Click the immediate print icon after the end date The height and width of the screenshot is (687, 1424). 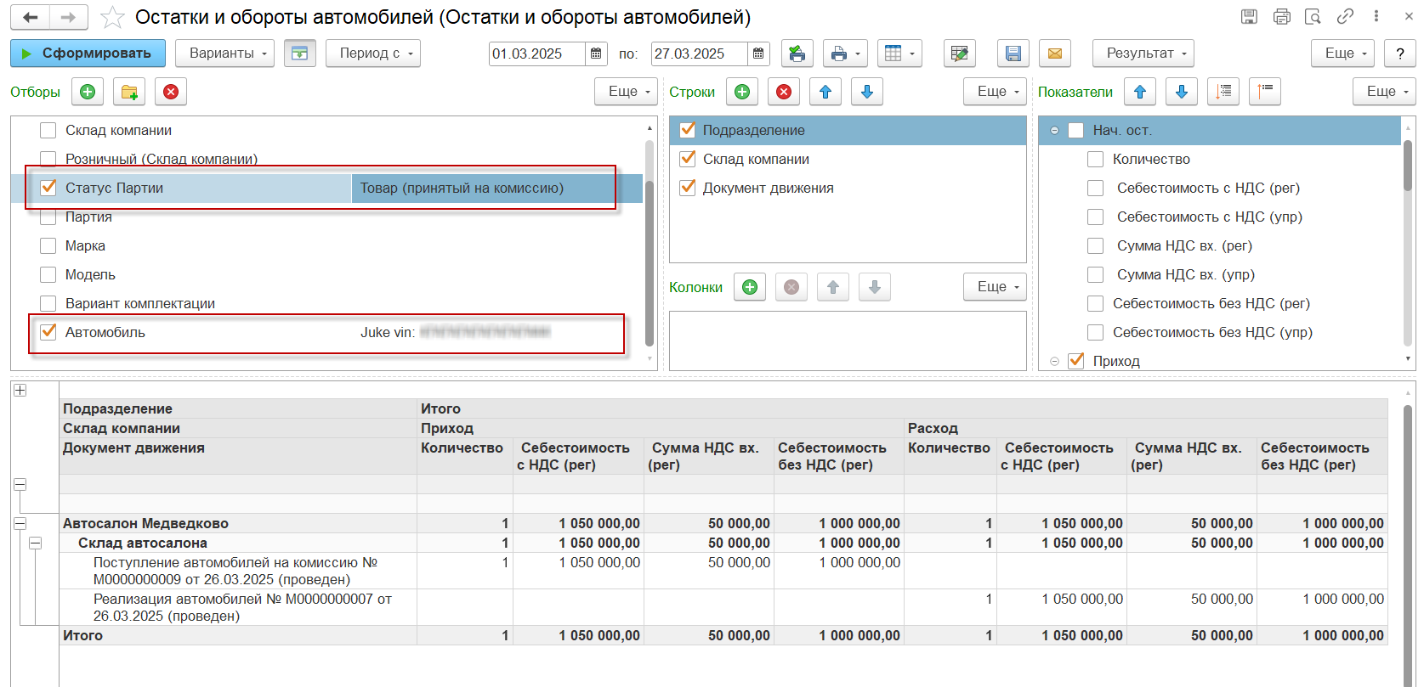797,53
